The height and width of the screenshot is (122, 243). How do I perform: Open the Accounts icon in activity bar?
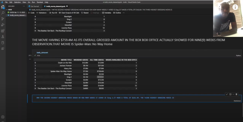pos(3,117)
